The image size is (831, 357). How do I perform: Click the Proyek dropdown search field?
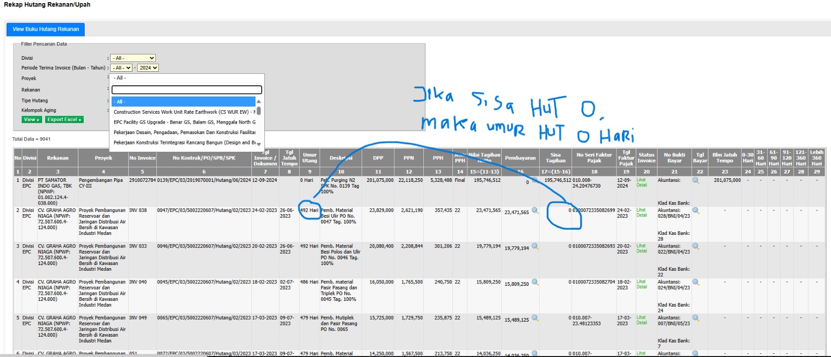click(186, 90)
